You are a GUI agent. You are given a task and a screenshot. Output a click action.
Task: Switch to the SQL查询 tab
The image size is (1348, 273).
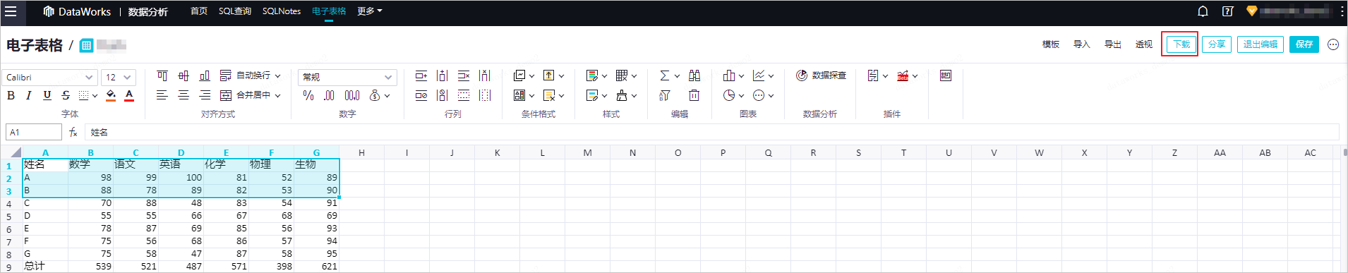click(x=235, y=11)
